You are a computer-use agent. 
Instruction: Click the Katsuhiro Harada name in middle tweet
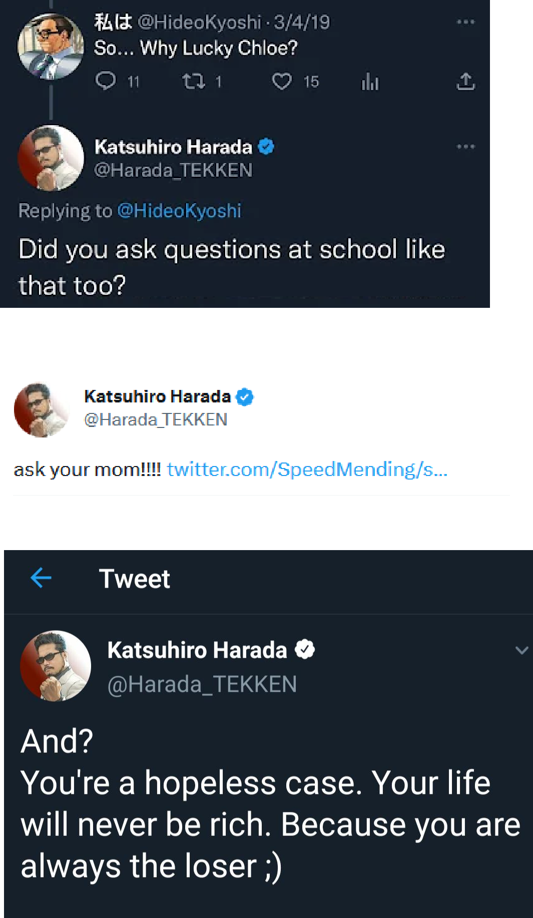(x=157, y=396)
